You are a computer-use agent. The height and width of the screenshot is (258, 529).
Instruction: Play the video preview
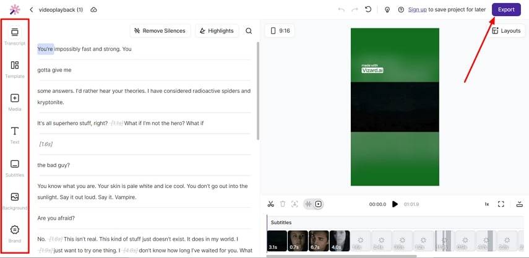click(395, 204)
